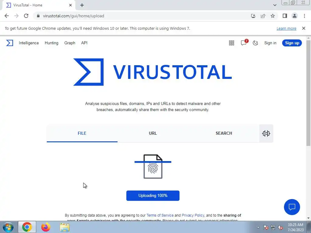
Task: Open the apps grid icon
Action: point(231,43)
